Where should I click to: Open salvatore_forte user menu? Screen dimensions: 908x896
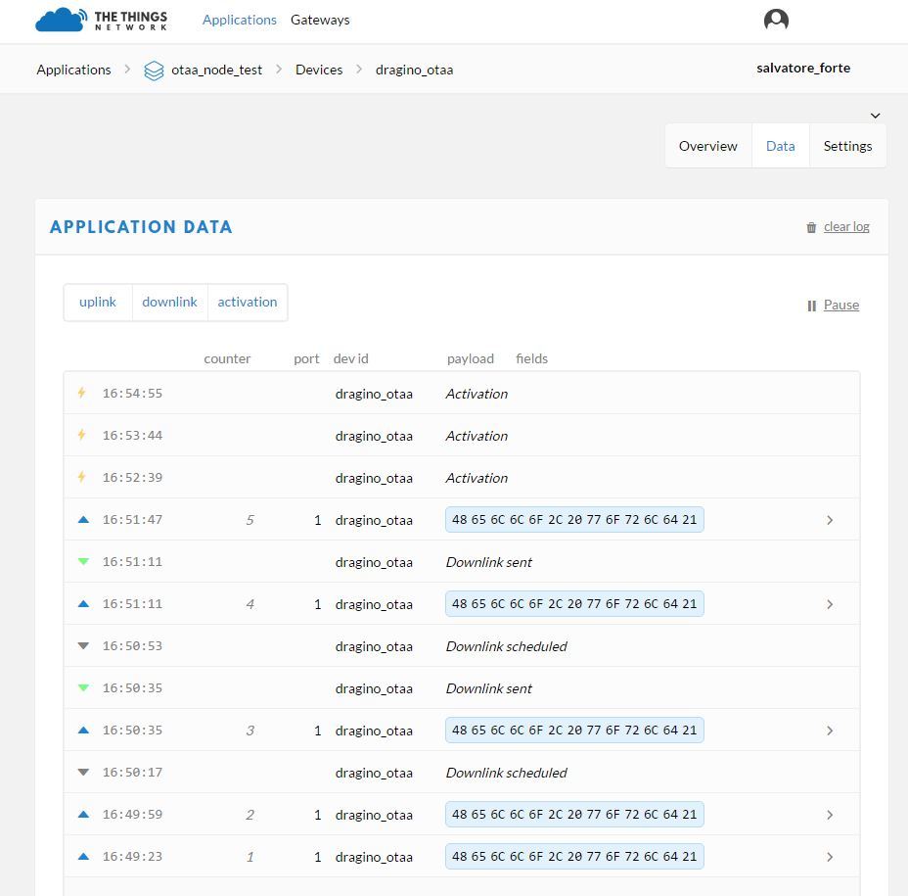(803, 68)
